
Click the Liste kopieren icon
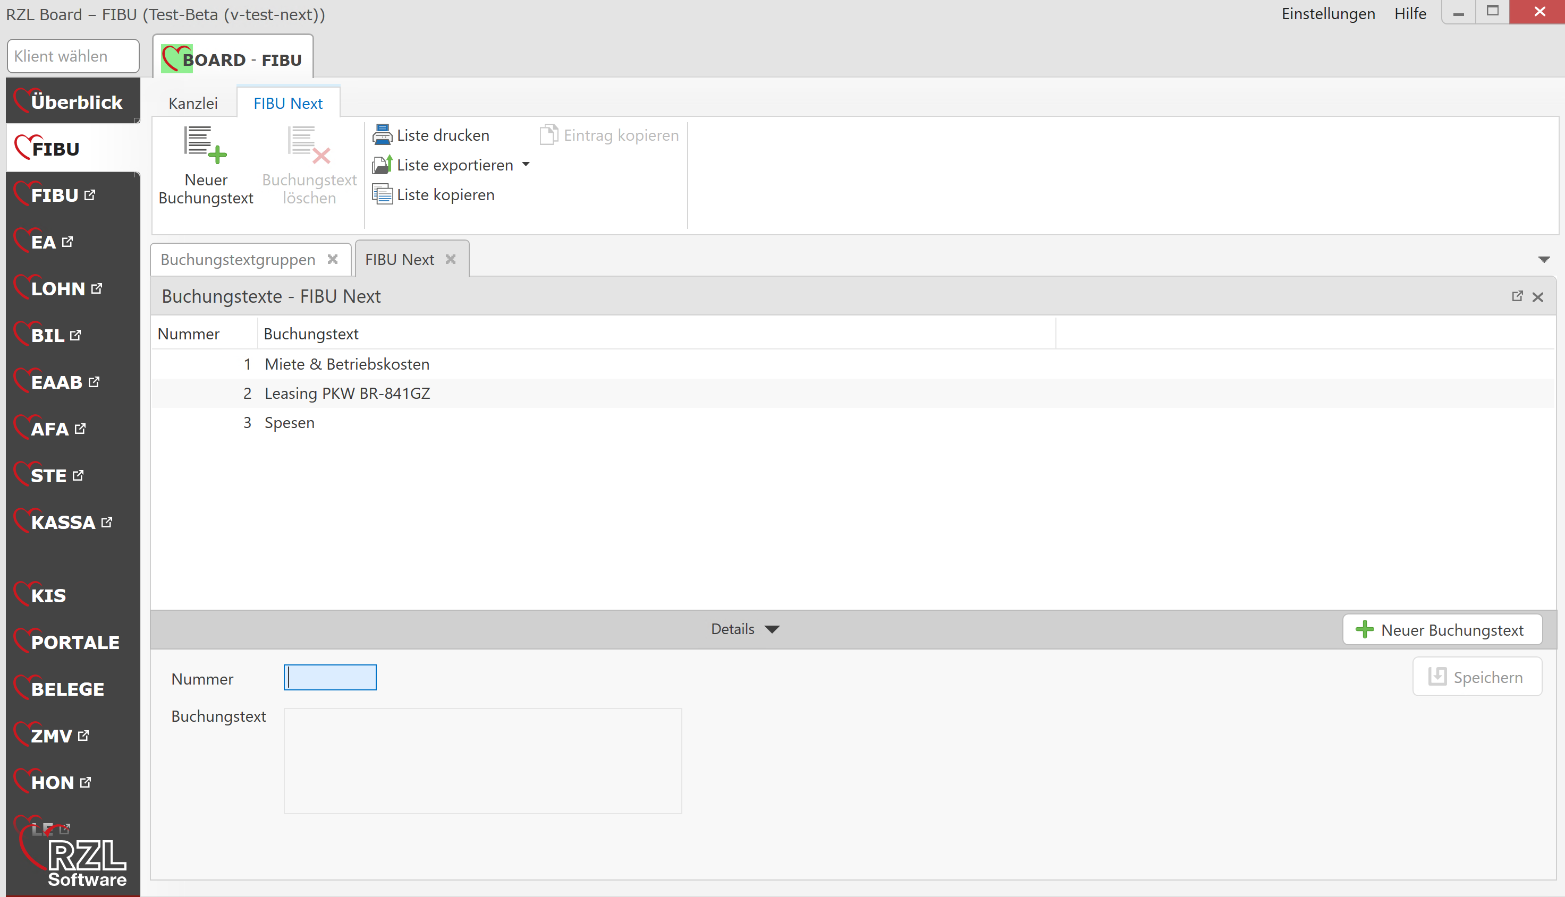[x=382, y=195]
